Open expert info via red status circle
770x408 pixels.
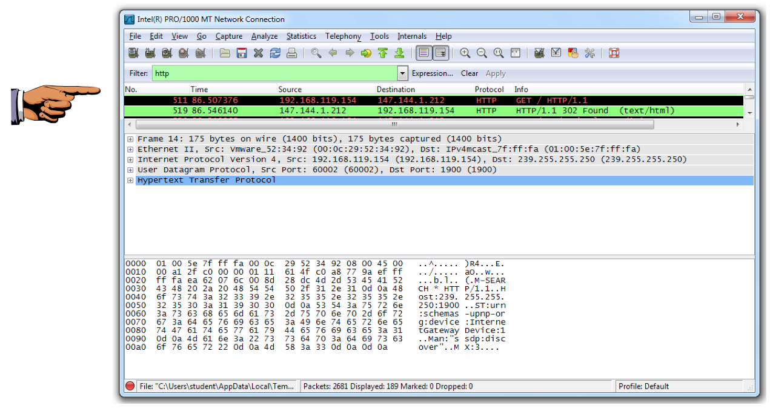130,386
